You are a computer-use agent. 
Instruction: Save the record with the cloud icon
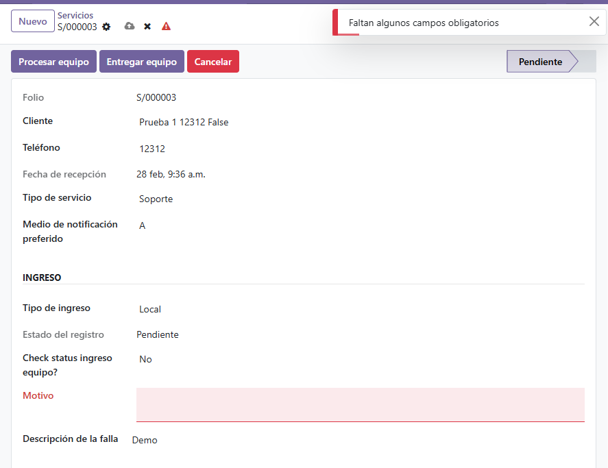129,26
